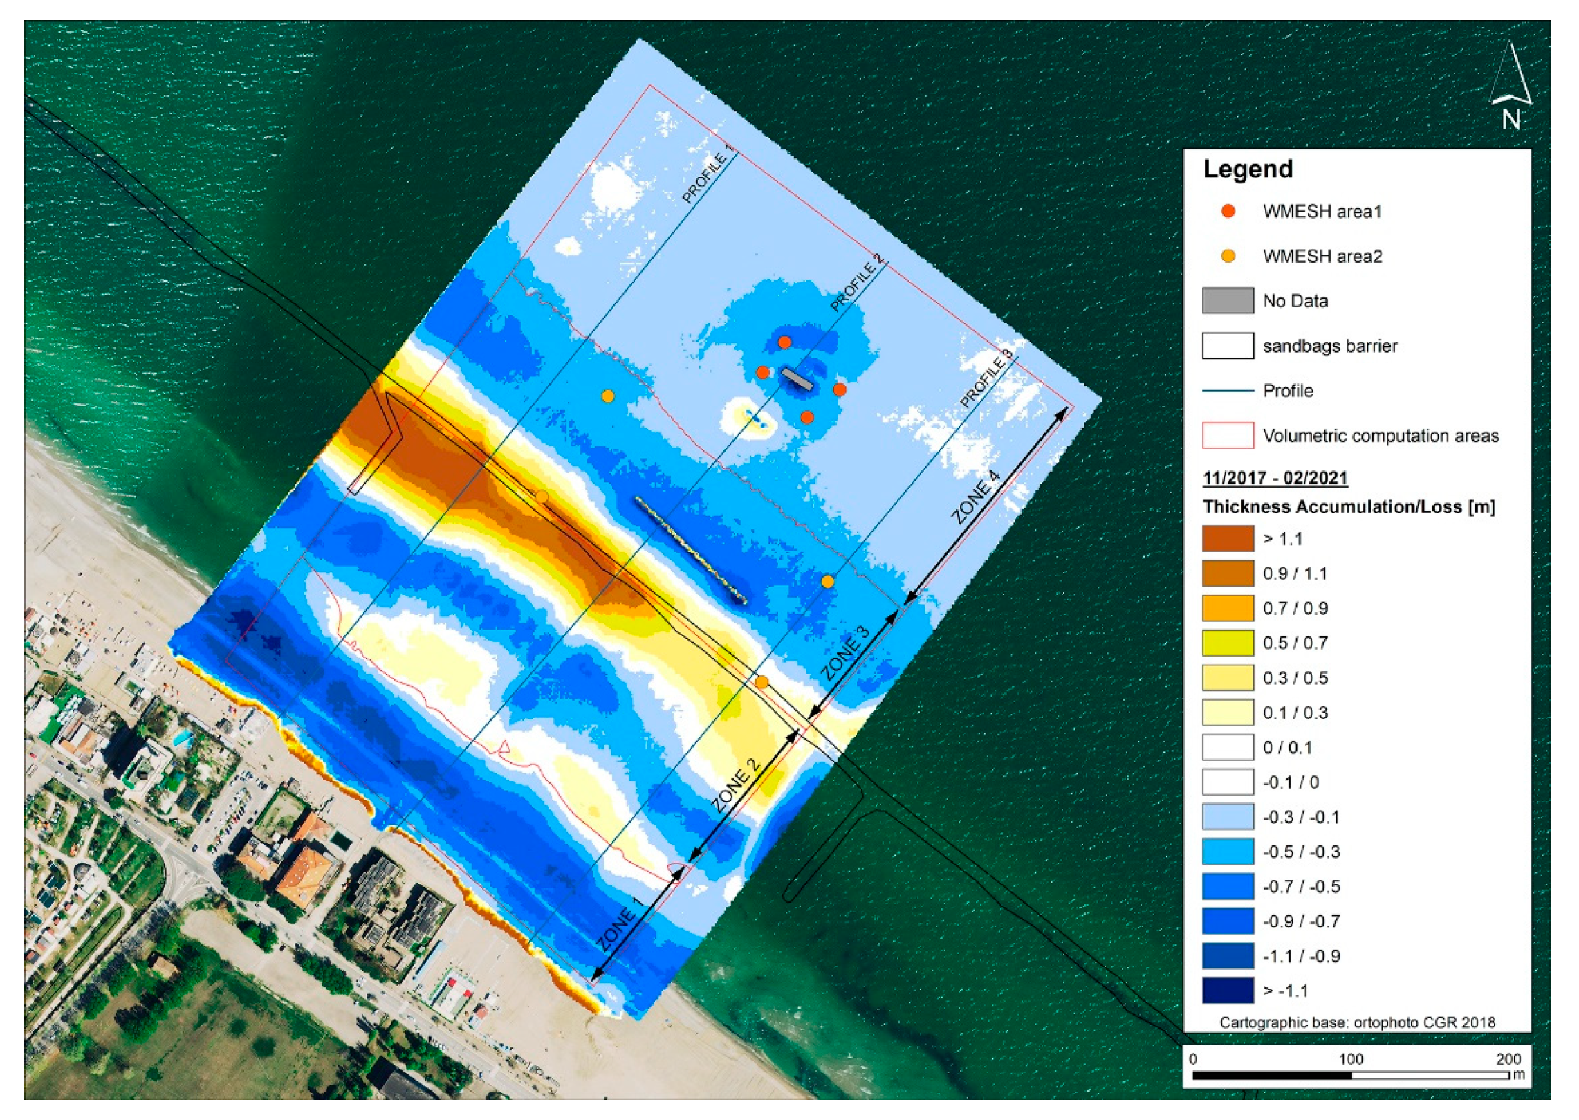Click the 11/2017 - 02/2021 date heading
Screen dimensions: 1579x1120
1275,478
